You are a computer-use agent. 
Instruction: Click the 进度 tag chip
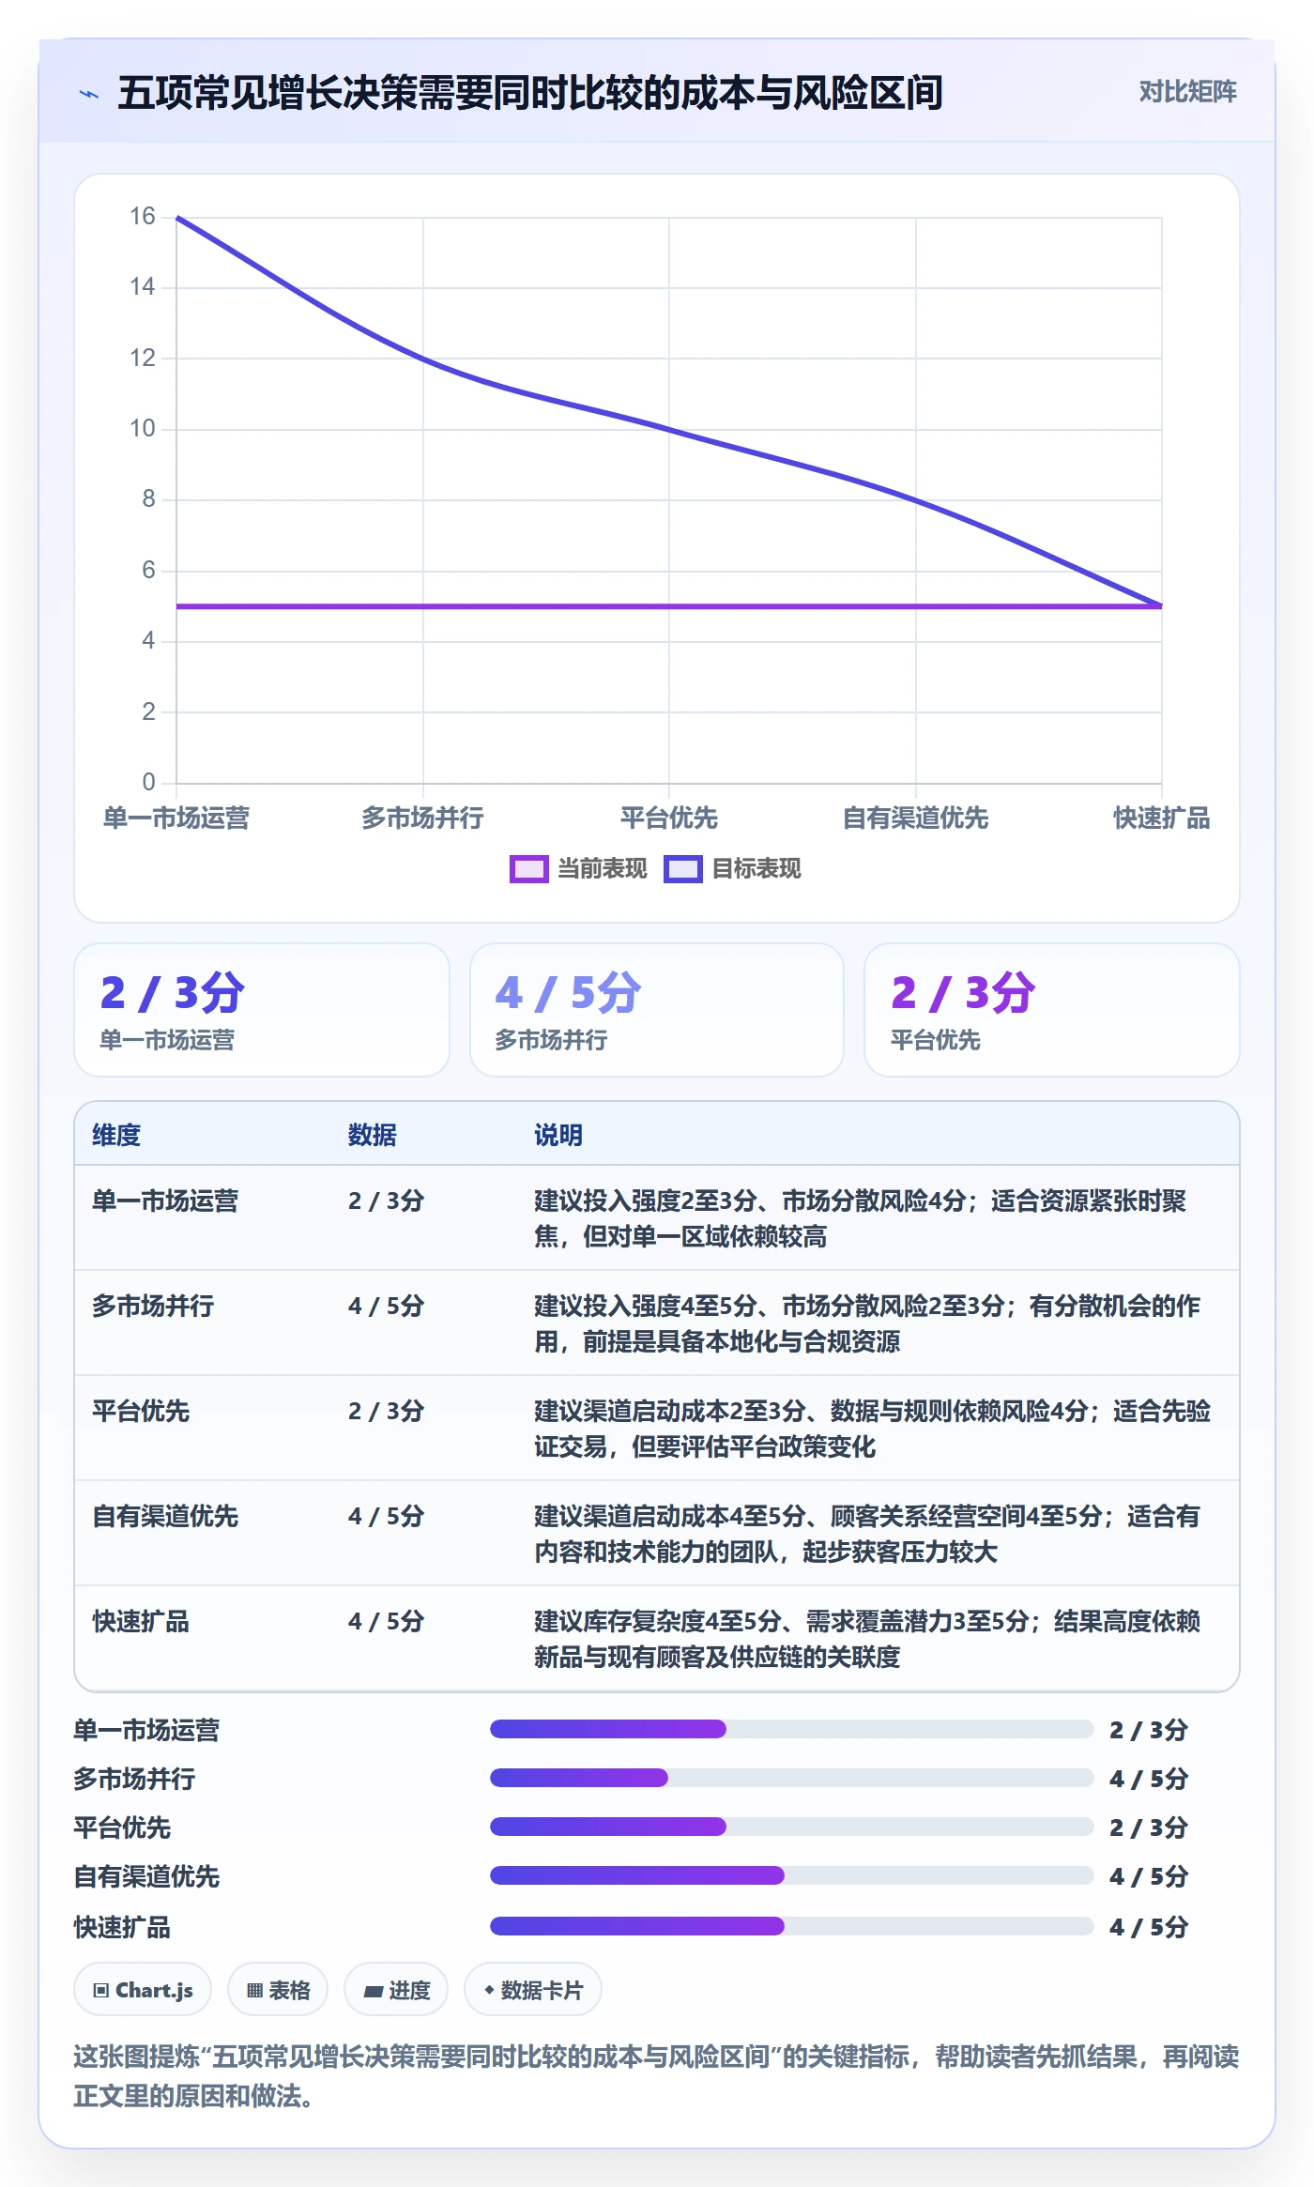coord(396,1989)
